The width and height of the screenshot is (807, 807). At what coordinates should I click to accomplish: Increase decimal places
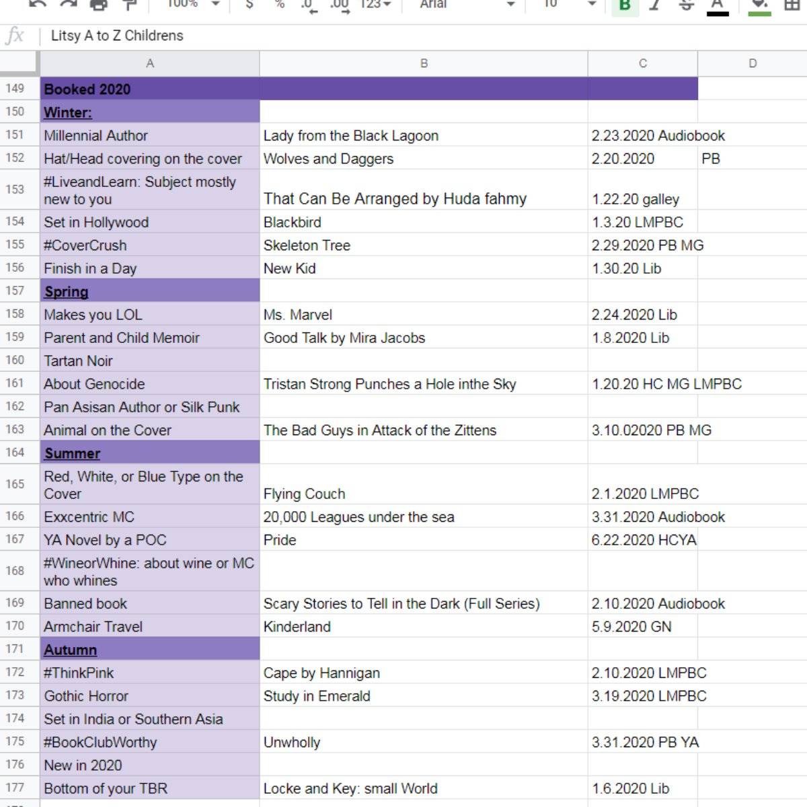pyautogui.click(x=340, y=5)
